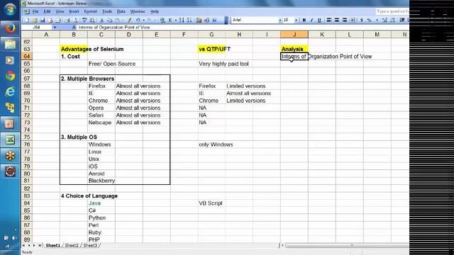Open the Edit menu
Image resolution: width=454 pixels, height=255 pixels.
point(48,11)
